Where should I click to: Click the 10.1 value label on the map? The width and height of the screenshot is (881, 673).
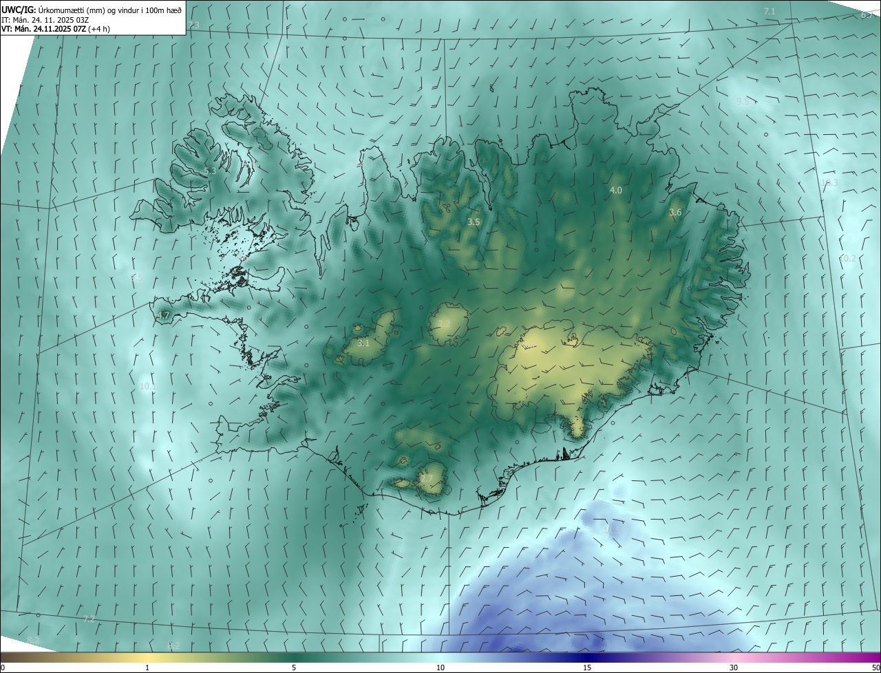point(148,387)
